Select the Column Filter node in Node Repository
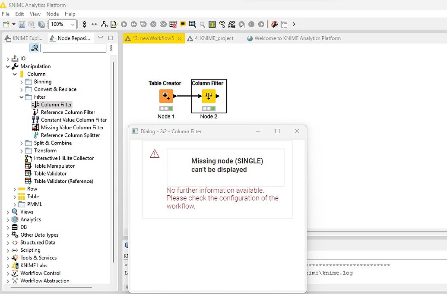The image size is (447, 294). pyautogui.click(x=56, y=104)
